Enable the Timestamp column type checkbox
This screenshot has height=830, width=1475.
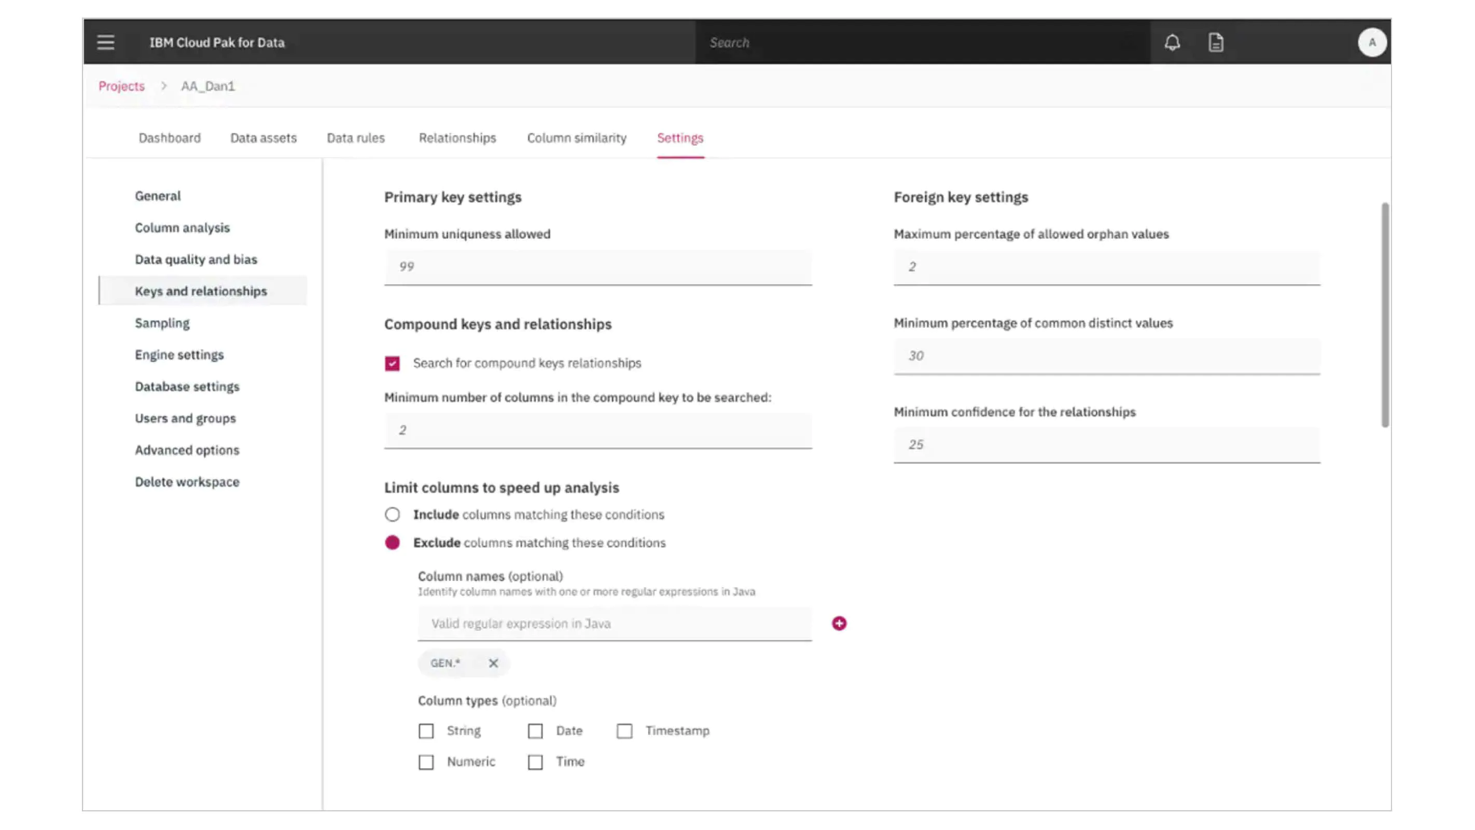(x=624, y=731)
